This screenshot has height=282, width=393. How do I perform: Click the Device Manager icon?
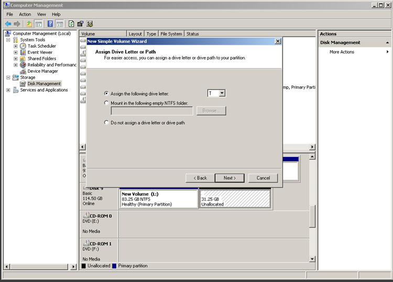tap(23, 71)
